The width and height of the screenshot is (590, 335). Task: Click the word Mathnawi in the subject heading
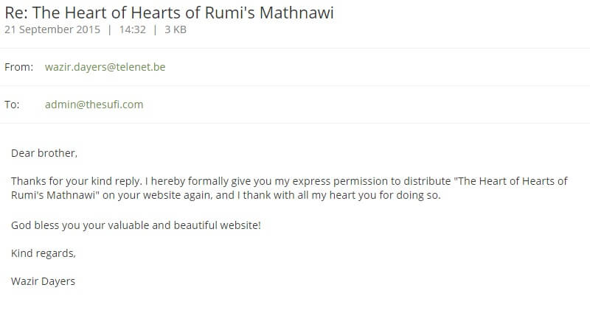pos(296,13)
